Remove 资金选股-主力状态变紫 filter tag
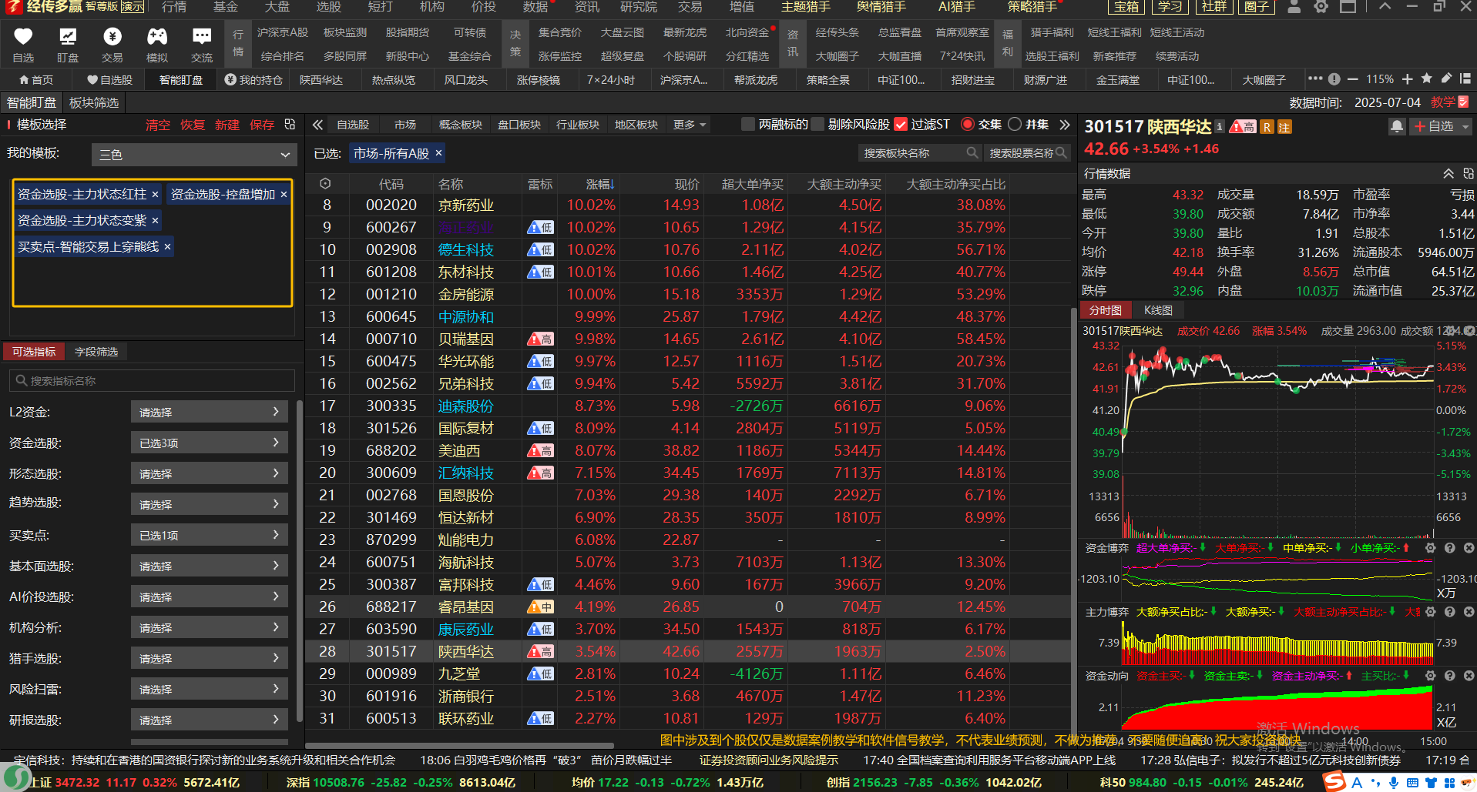1477x792 pixels. [155, 220]
